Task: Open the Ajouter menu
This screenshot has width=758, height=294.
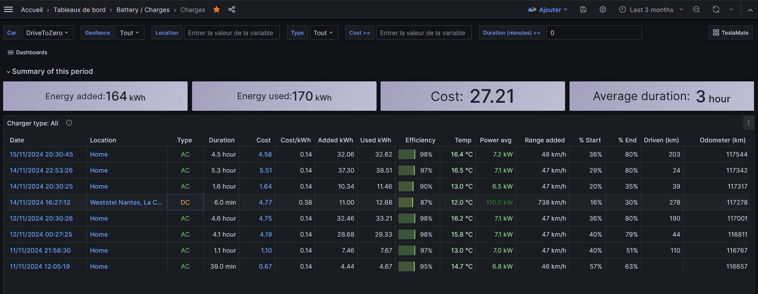Action: pyautogui.click(x=548, y=9)
